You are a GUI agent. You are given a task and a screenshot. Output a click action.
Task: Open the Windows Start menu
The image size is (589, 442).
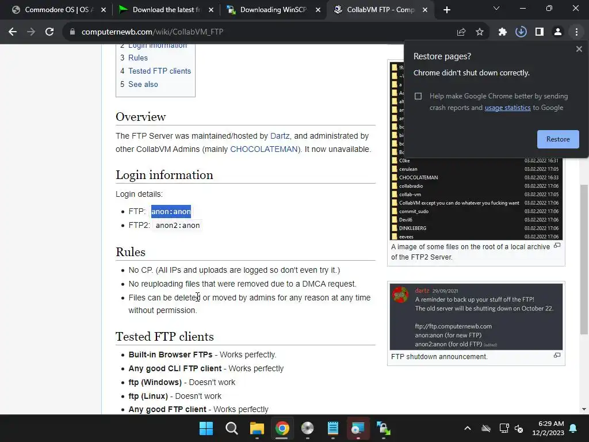206,428
